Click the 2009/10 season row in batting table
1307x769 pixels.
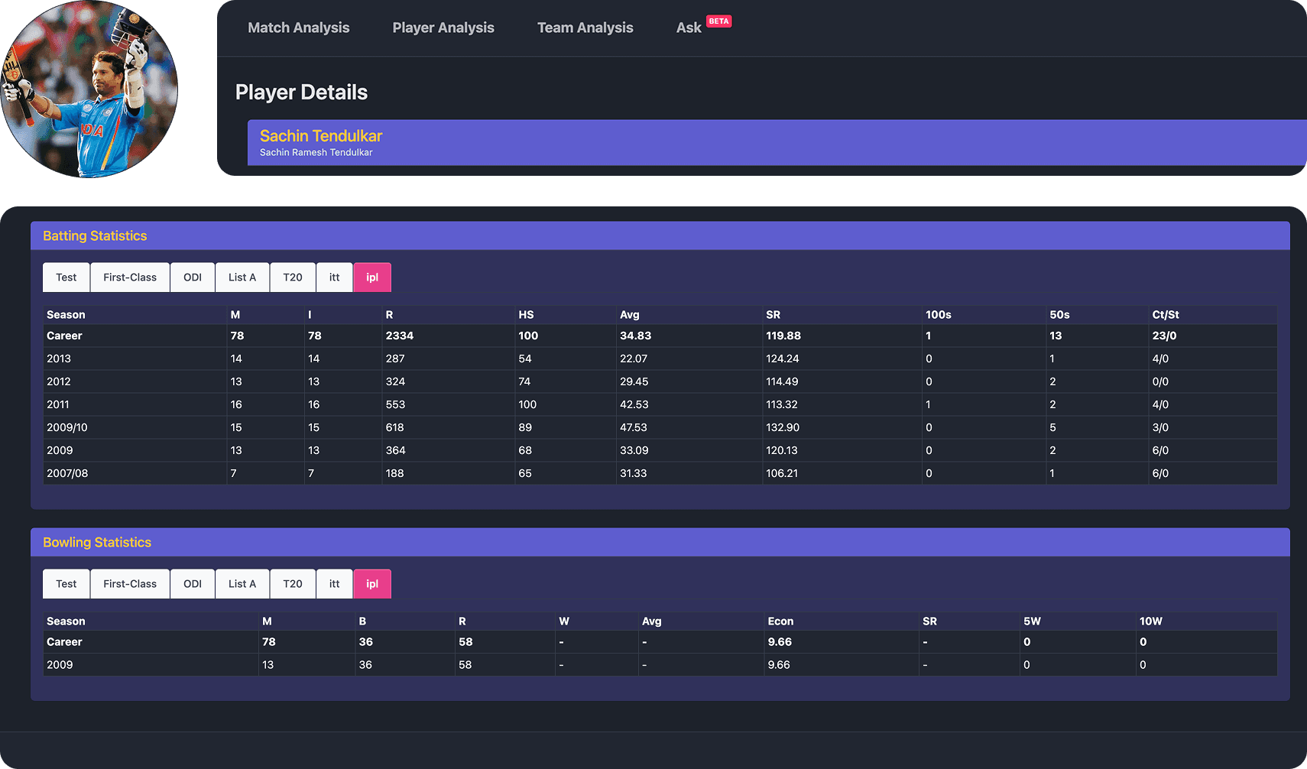pyautogui.click(x=660, y=427)
